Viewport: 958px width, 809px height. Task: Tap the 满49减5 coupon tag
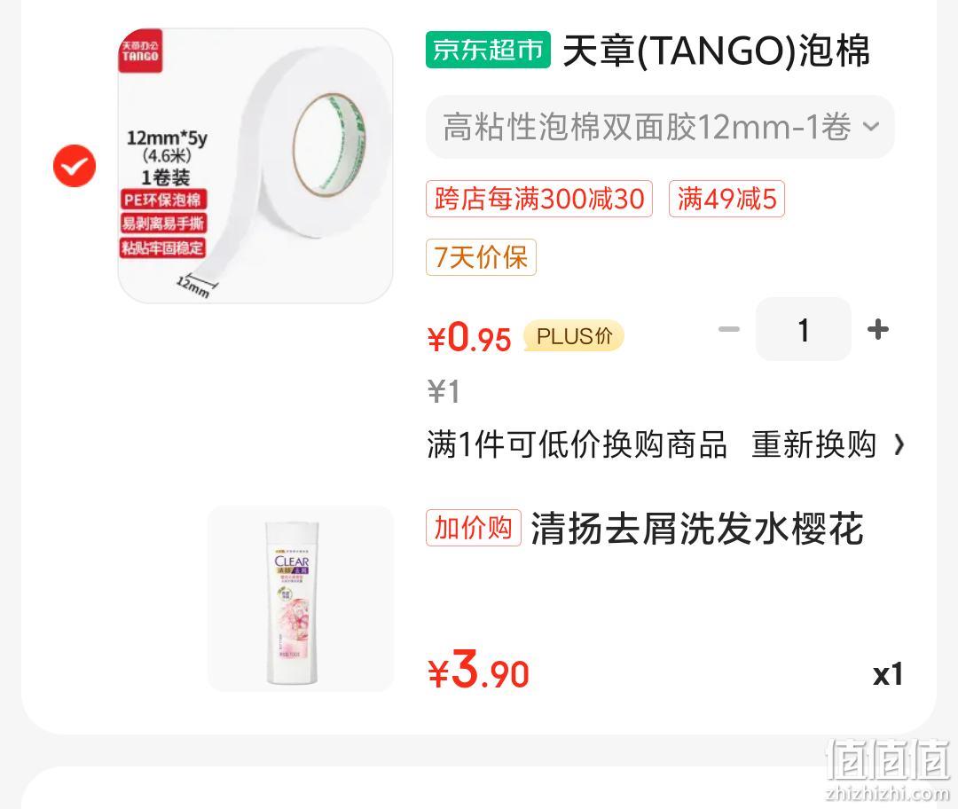tap(726, 199)
